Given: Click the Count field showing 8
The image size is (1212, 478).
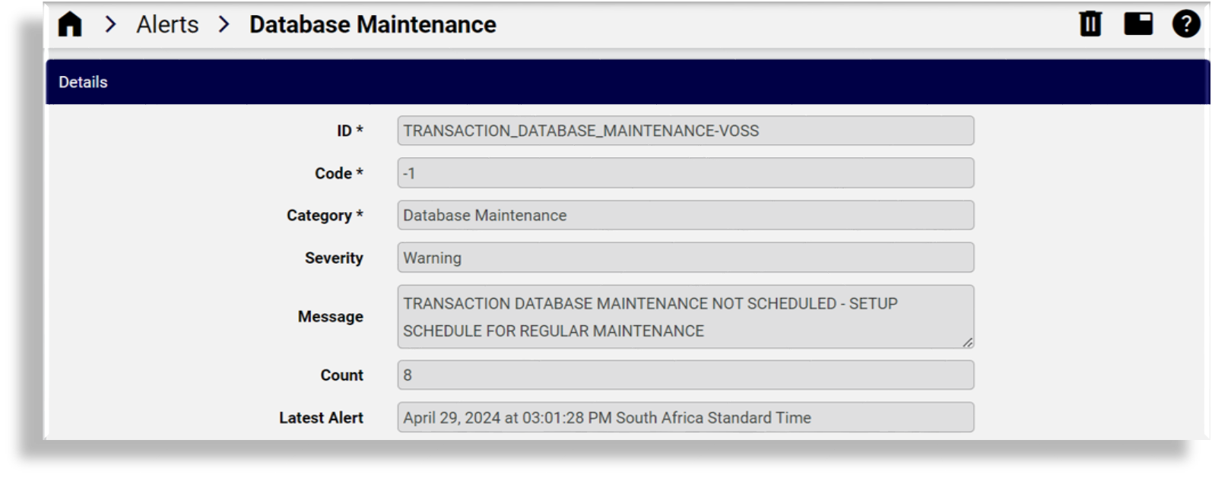Looking at the screenshot, I should coord(684,375).
